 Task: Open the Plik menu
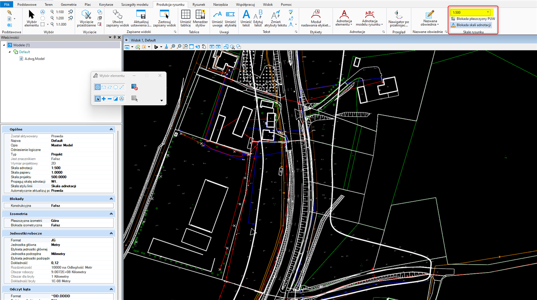pyautogui.click(x=6, y=4)
